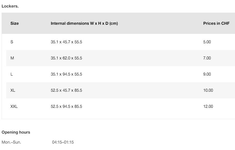This screenshot has width=235, height=150.
Task: Select the 7.00 price cell
Action: [207, 58]
